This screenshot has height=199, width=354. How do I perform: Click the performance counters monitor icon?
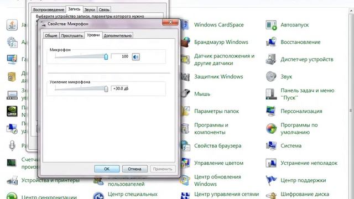pos(12,163)
